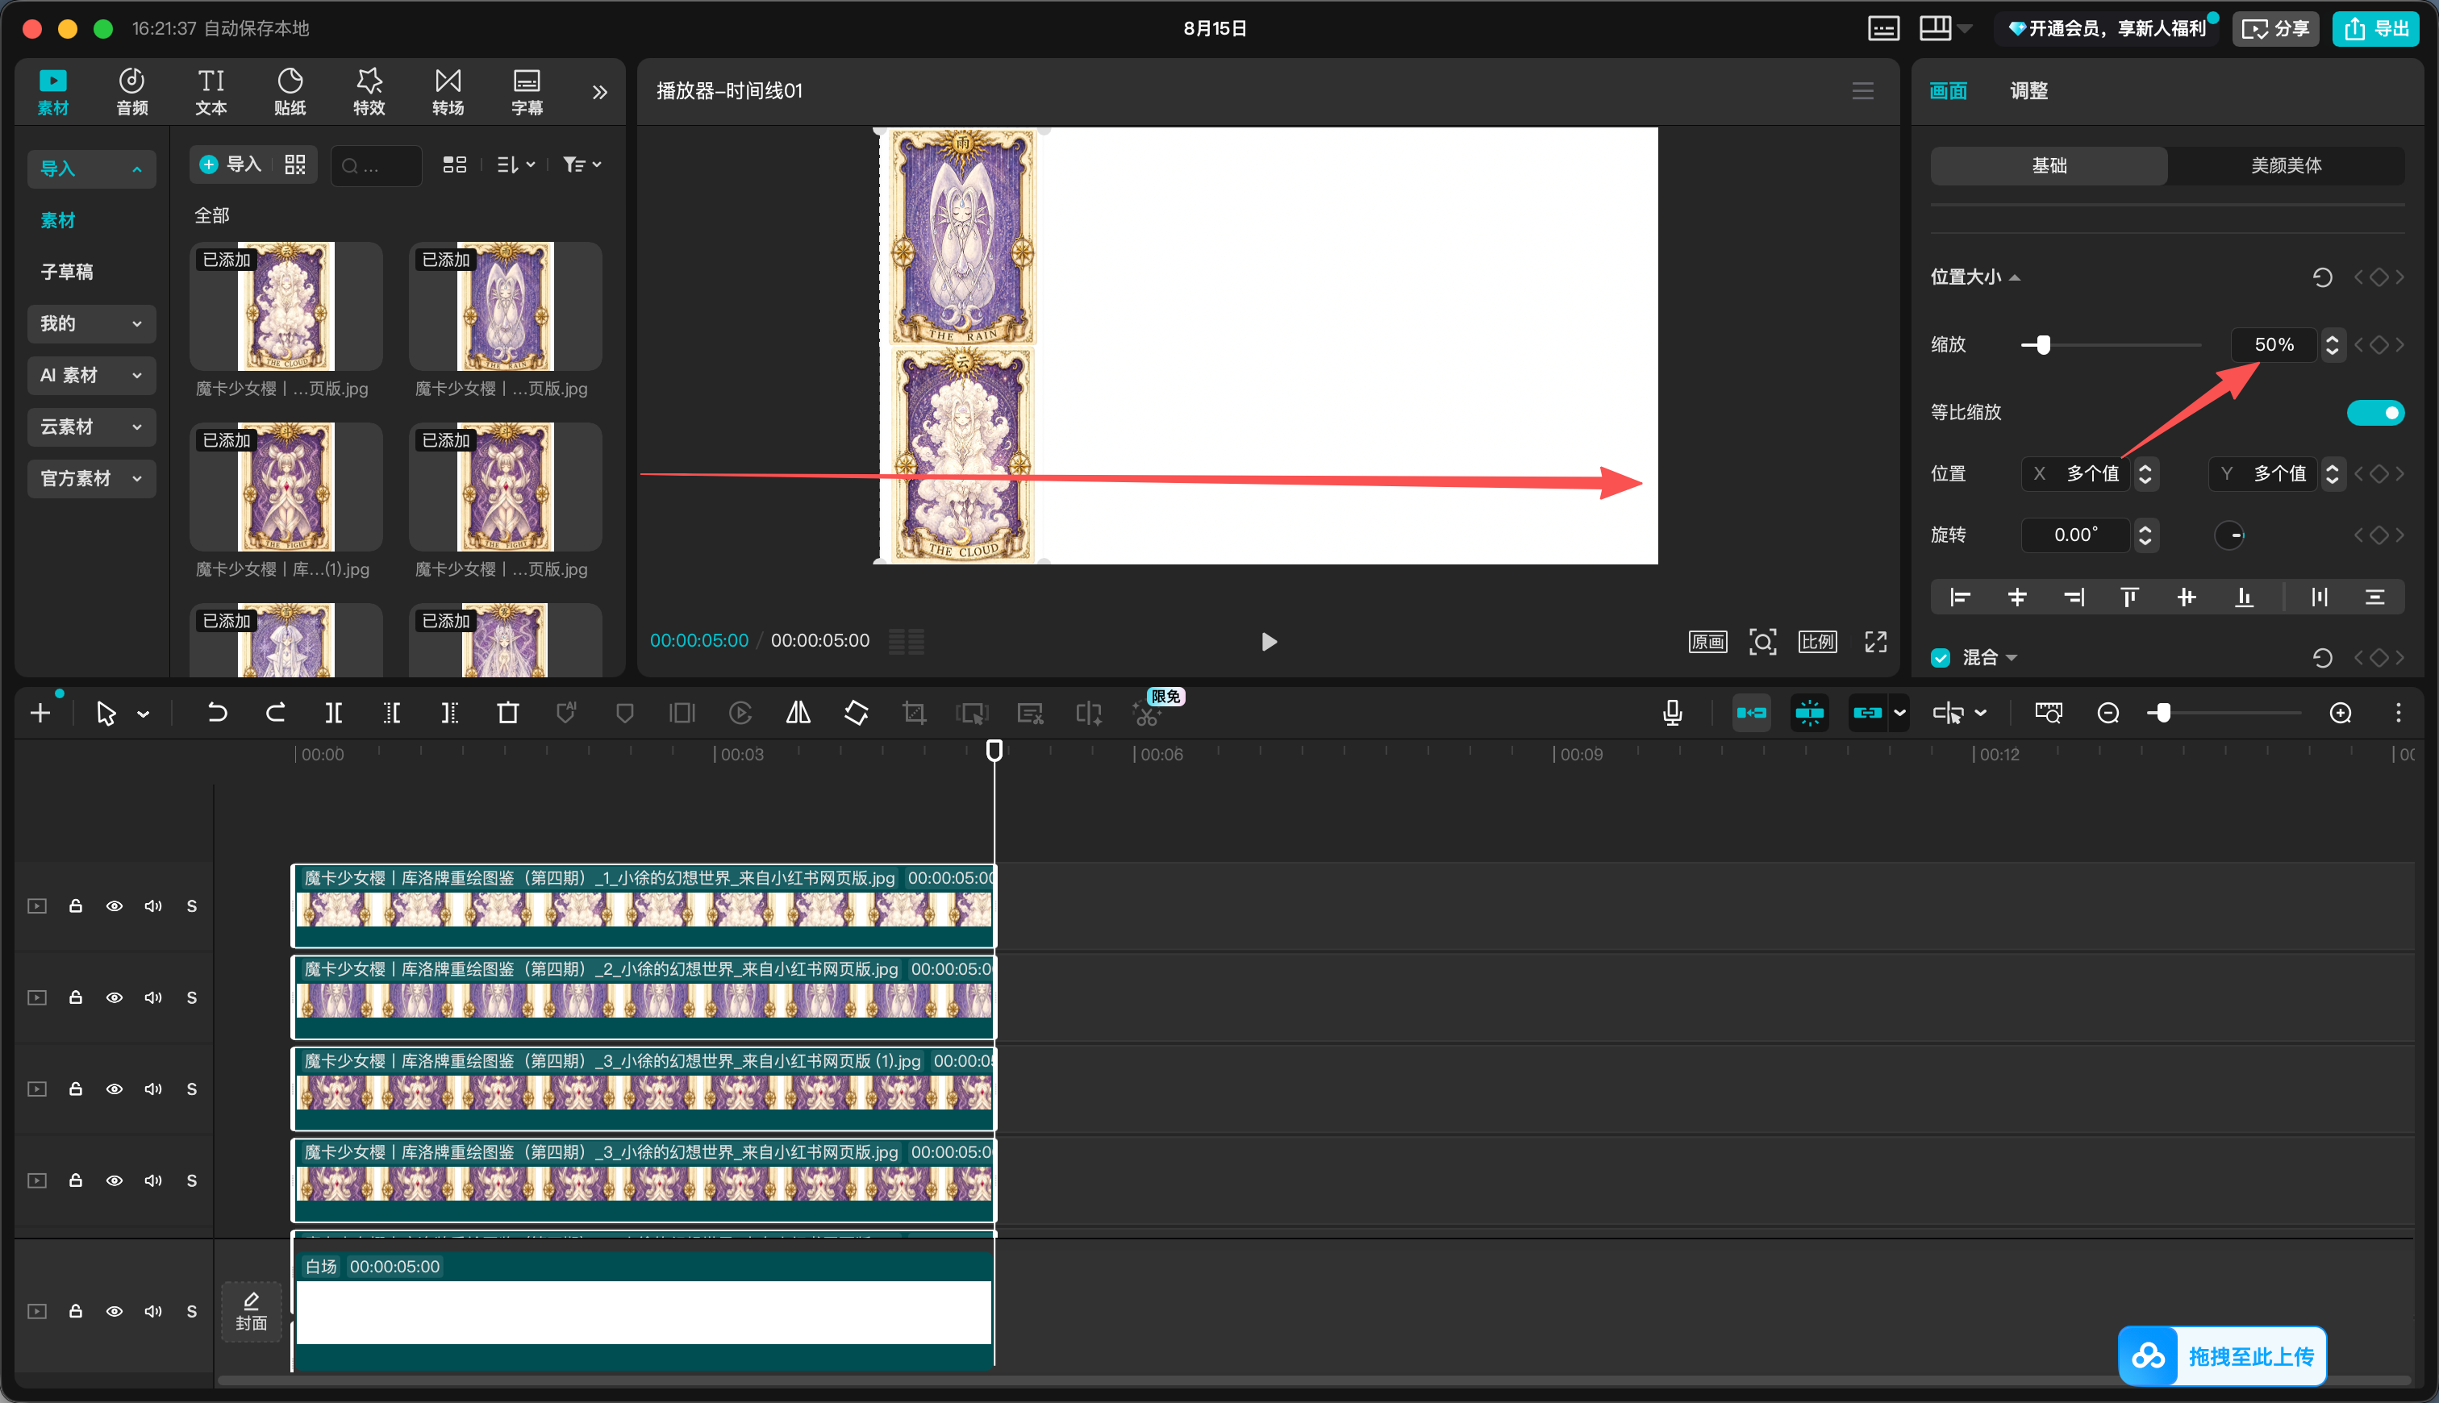
Task: Open the player panel hamburger menu
Action: (x=1863, y=90)
